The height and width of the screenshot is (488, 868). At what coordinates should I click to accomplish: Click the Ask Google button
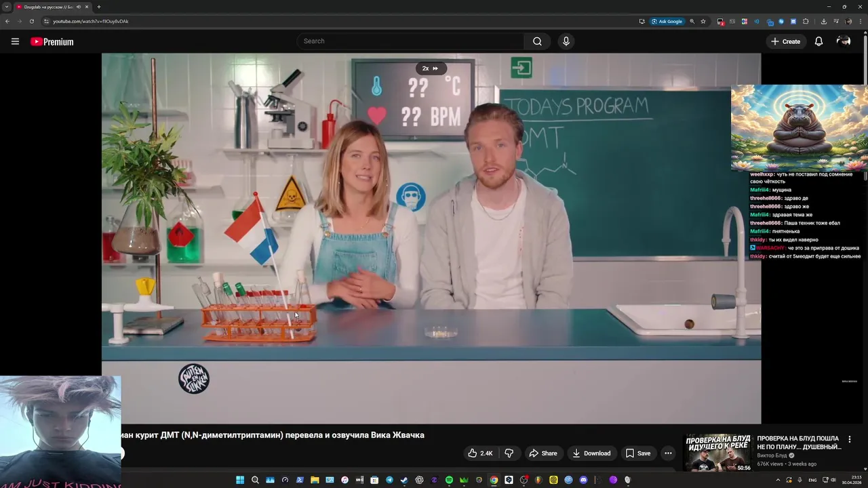pyautogui.click(x=667, y=21)
